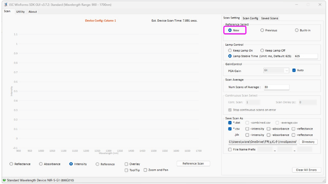Click the Num Scans of Average field
This screenshot has width=328, height=184.
point(276,87)
